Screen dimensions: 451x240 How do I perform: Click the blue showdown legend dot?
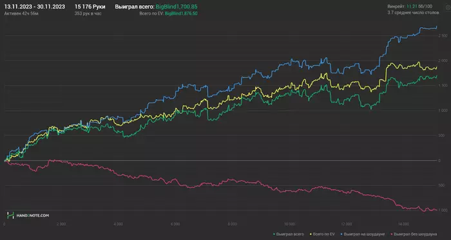point(341,234)
